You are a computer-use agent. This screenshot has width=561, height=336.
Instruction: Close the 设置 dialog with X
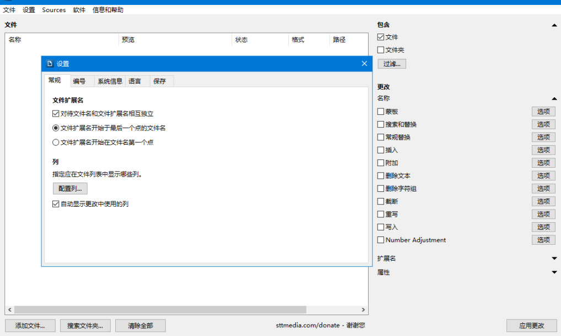click(364, 64)
